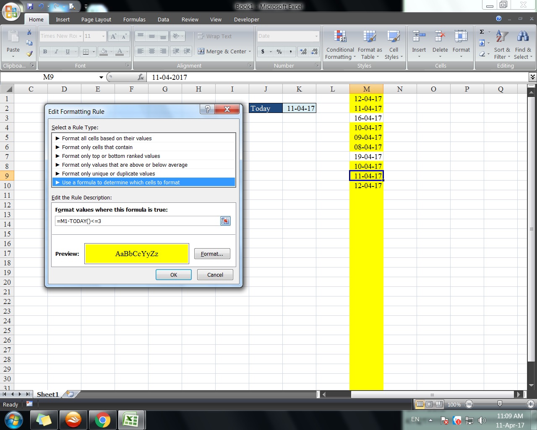
Task: Toggle Italic formatting button
Action: point(56,52)
